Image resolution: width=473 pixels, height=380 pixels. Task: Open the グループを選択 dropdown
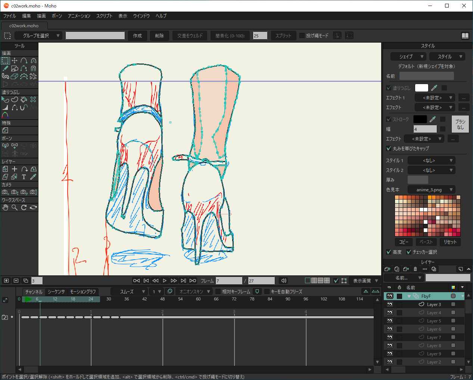(38, 35)
